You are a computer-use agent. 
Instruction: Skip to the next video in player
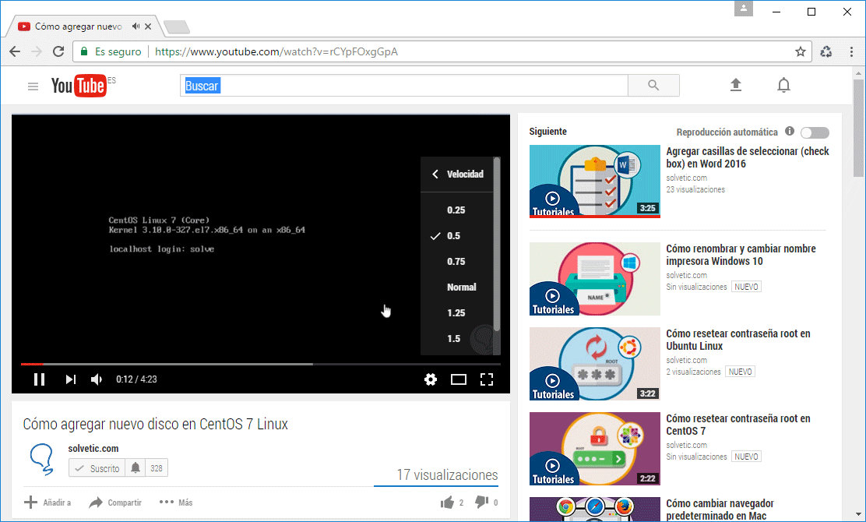(71, 379)
